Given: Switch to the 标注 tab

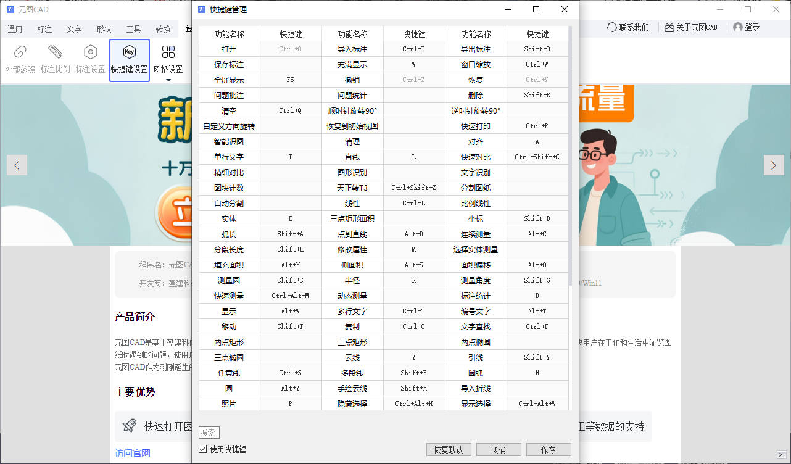Looking at the screenshot, I should 44,29.
